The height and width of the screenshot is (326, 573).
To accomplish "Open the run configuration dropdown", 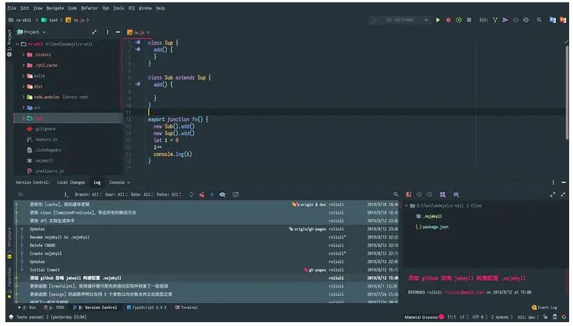I will (400, 20).
